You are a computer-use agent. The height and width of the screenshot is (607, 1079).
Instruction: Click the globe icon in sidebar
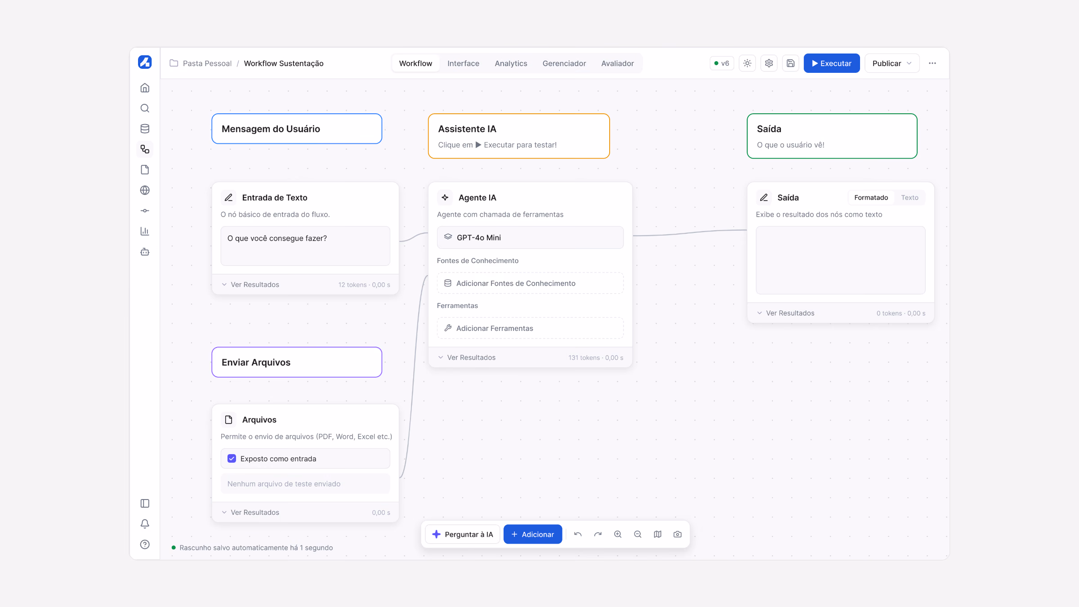pyautogui.click(x=145, y=190)
